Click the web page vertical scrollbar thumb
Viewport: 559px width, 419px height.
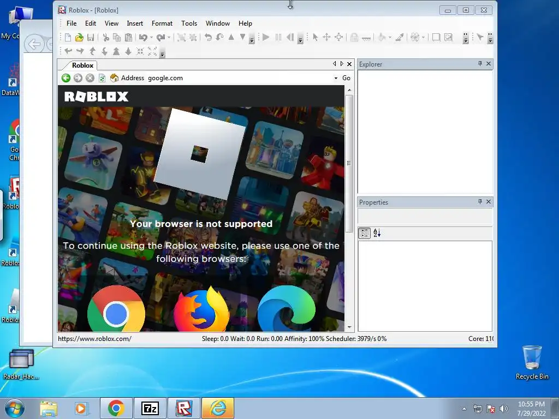pos(349,163)
